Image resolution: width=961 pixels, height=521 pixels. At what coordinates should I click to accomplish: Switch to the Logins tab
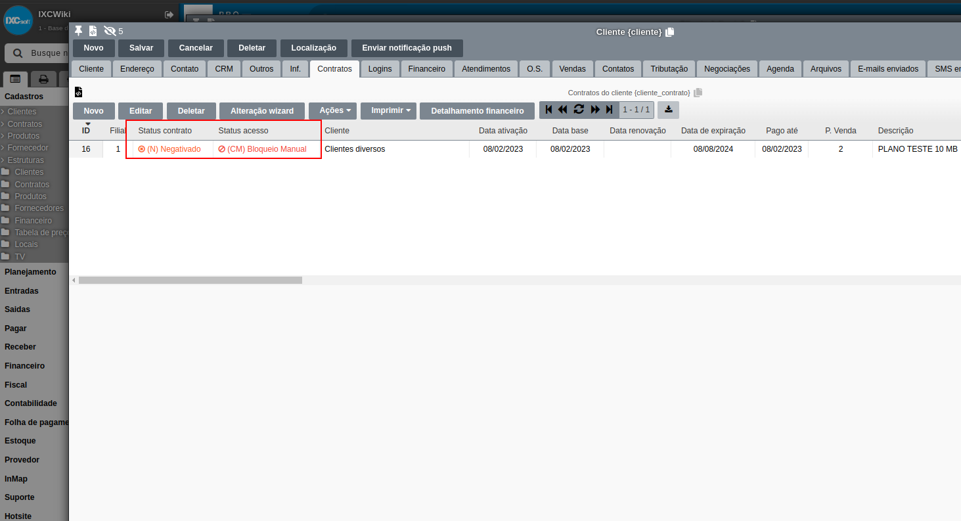380,69
